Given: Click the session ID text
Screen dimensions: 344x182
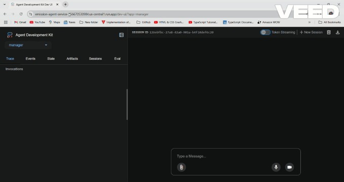Looking at the screenshot, I should [x=182, y=32].
